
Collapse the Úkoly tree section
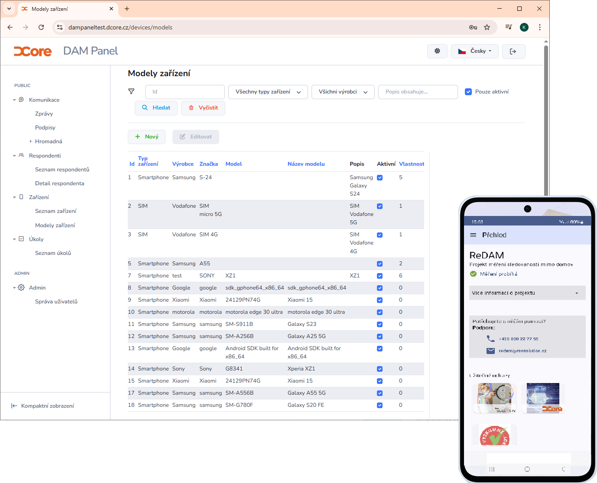click(14, 239)
